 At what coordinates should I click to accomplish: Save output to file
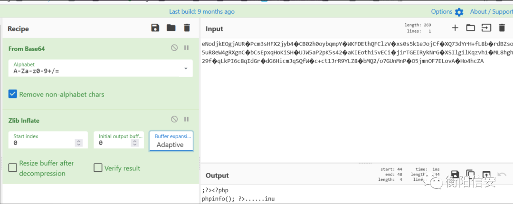[x=455, y=174]
